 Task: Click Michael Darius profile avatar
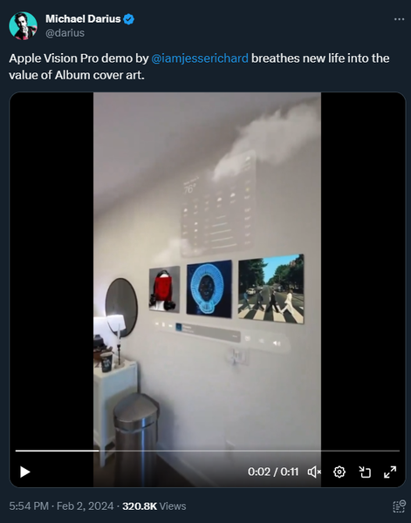[23, 25]
